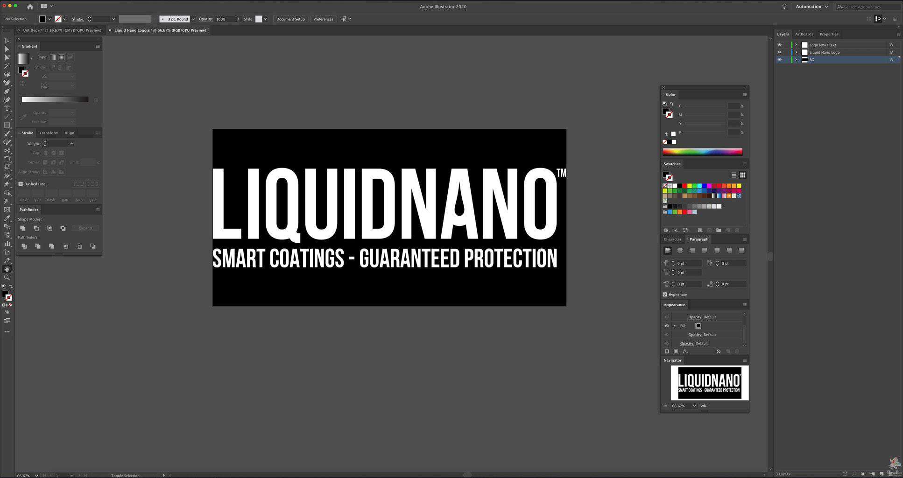Switch to the Artboards tab
The width and height of the screenshot is (903, 478).
(x=804, y=34)
